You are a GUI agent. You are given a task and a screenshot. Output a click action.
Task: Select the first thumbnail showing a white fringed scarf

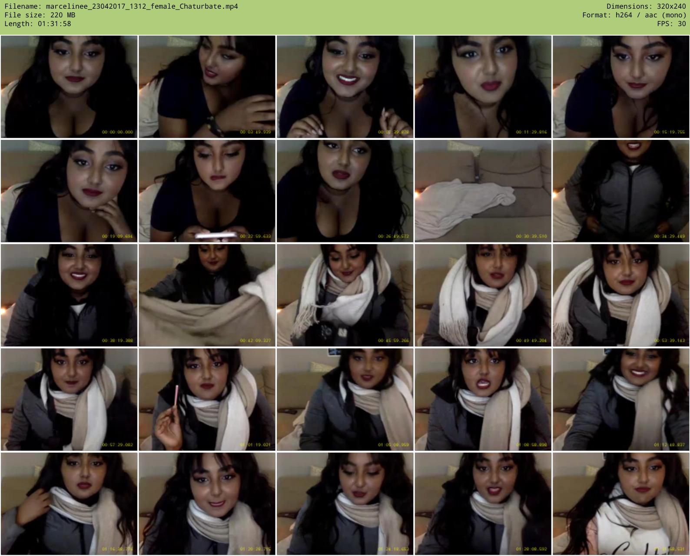(x=345, y=295)
